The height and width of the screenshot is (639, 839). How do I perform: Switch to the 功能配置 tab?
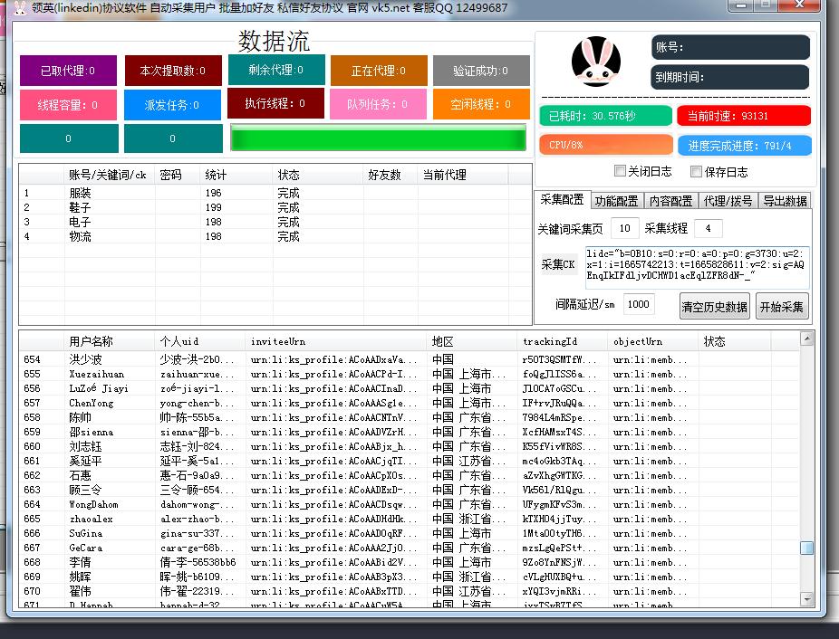616,201
